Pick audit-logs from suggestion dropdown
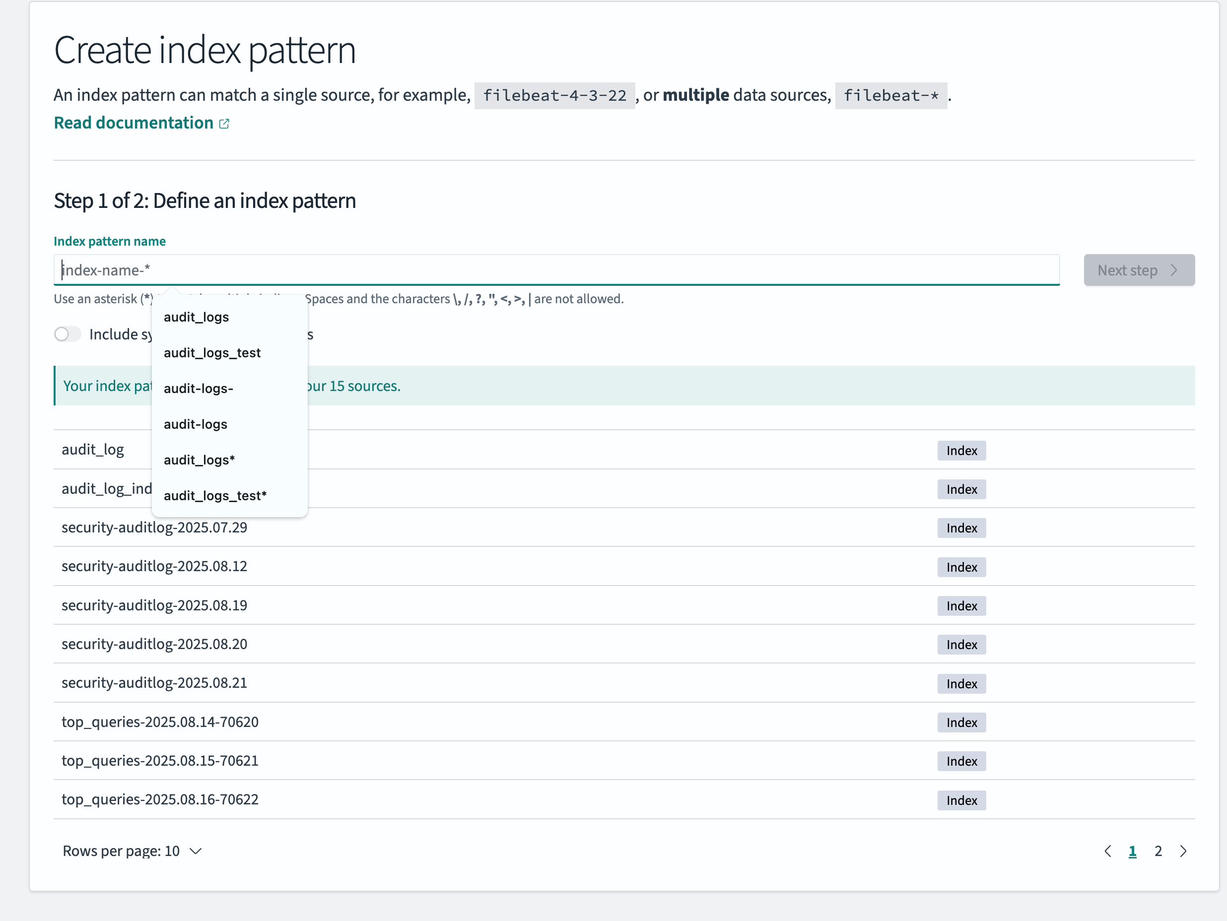Screen dimensions: 1227x921 (x=195, y=424)
